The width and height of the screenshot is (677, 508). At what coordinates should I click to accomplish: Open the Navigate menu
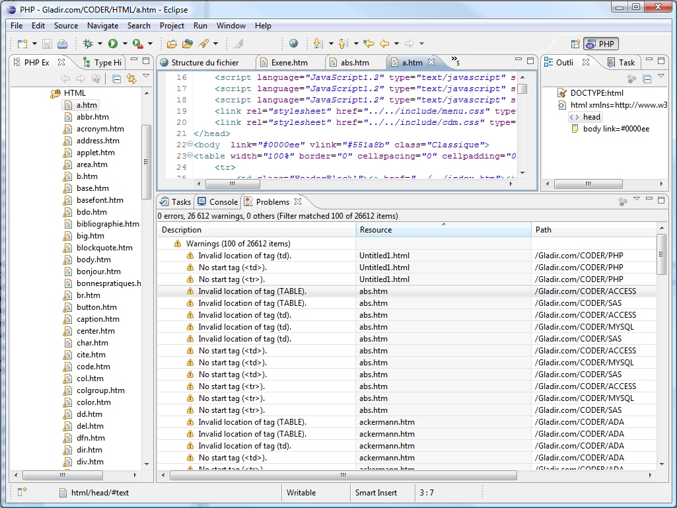[x=102, y=26]
